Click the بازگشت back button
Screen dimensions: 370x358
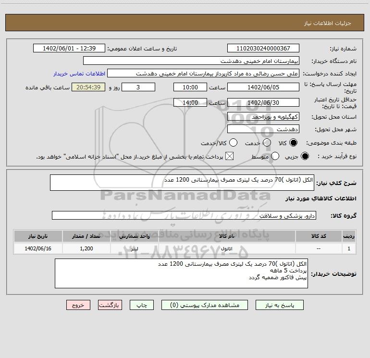[x=110, y=305]
